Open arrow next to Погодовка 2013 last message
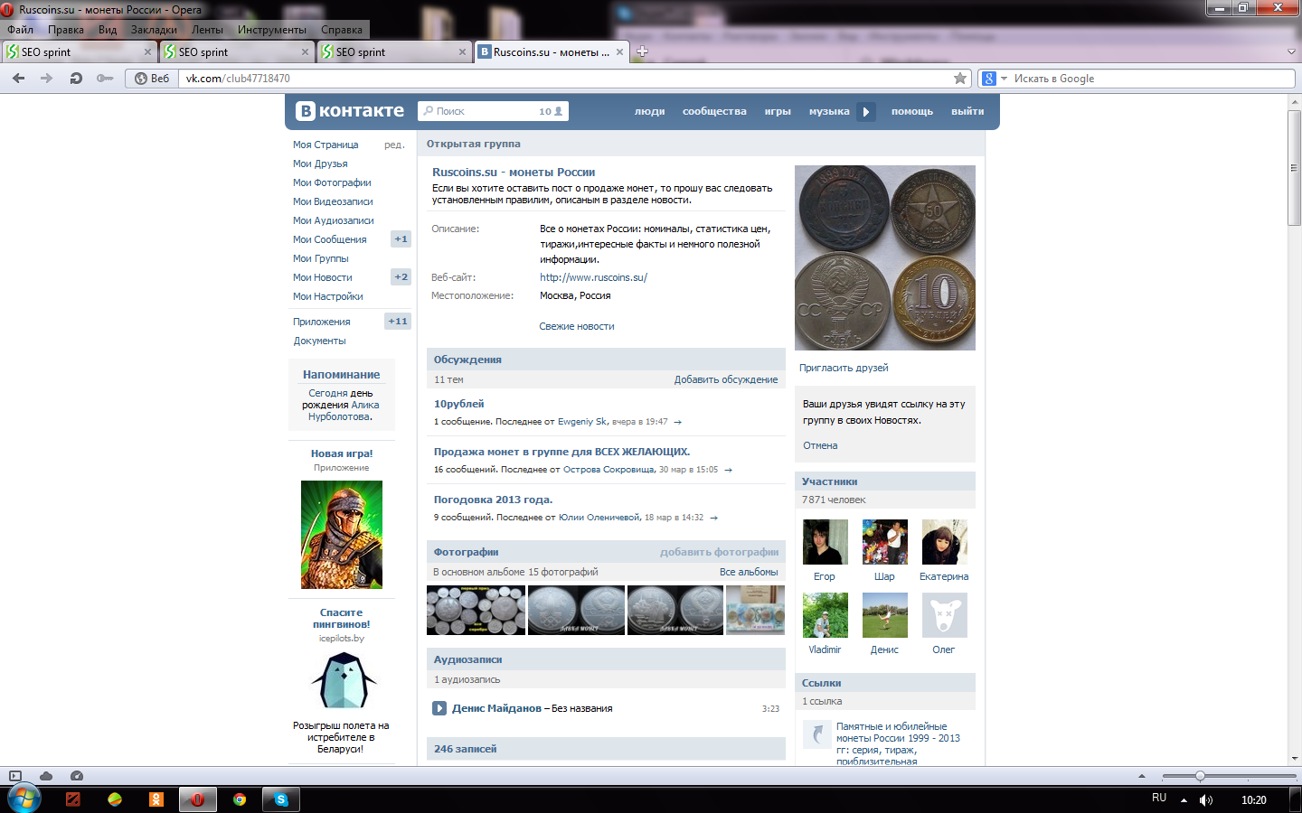The height and width of the screenshot is (813, 1302). [713, 518]
